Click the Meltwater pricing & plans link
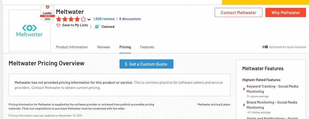 point(214,104)
